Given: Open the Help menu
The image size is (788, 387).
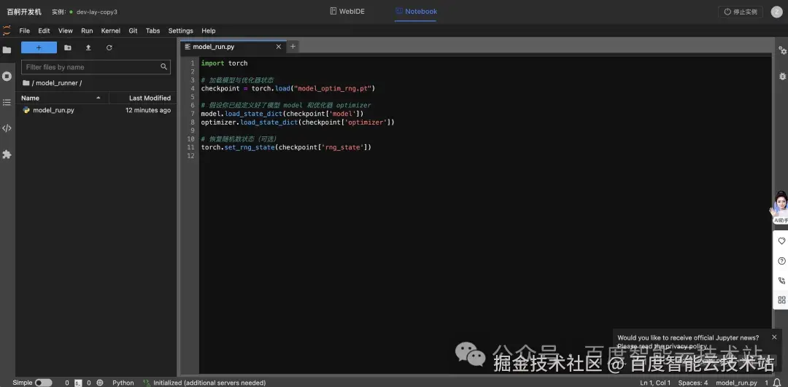Looking at the screenshot, I should (209, 31).
